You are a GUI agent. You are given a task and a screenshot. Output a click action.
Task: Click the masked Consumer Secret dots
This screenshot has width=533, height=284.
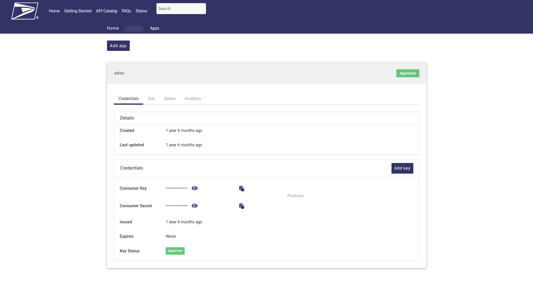(x=177, y=206)
